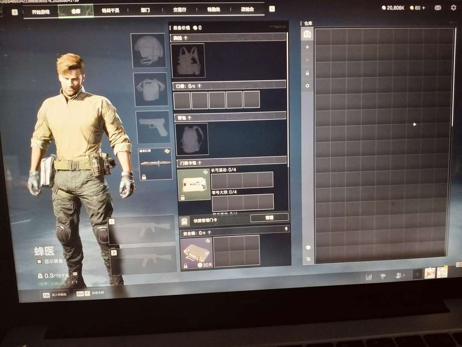Viewport: 462px width, 347px height.
Task: Open the 特勤处 tab
Action: (x=213, y=9)
